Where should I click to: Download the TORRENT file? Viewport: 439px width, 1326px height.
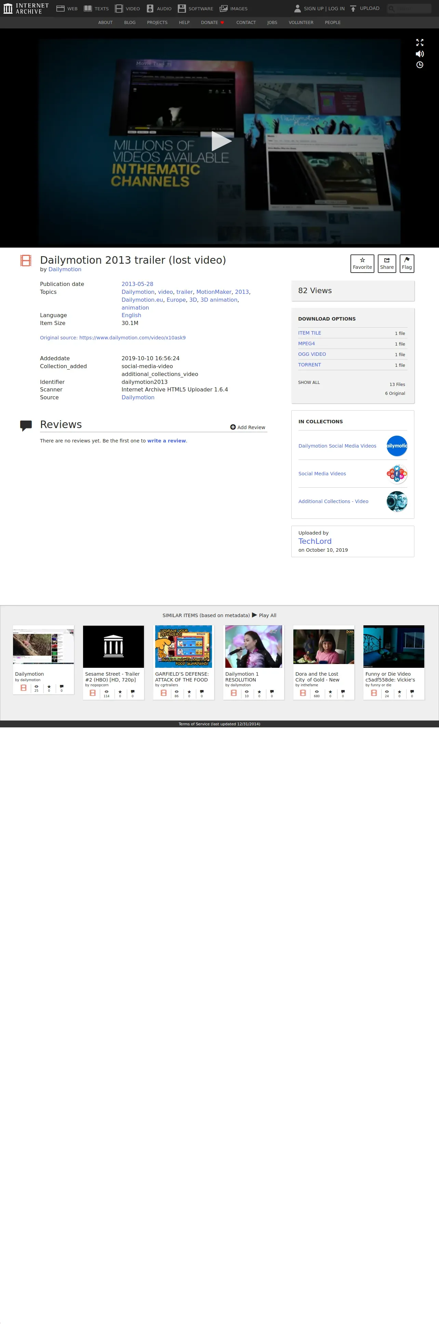pyautogui.click(x=309, y=365)
